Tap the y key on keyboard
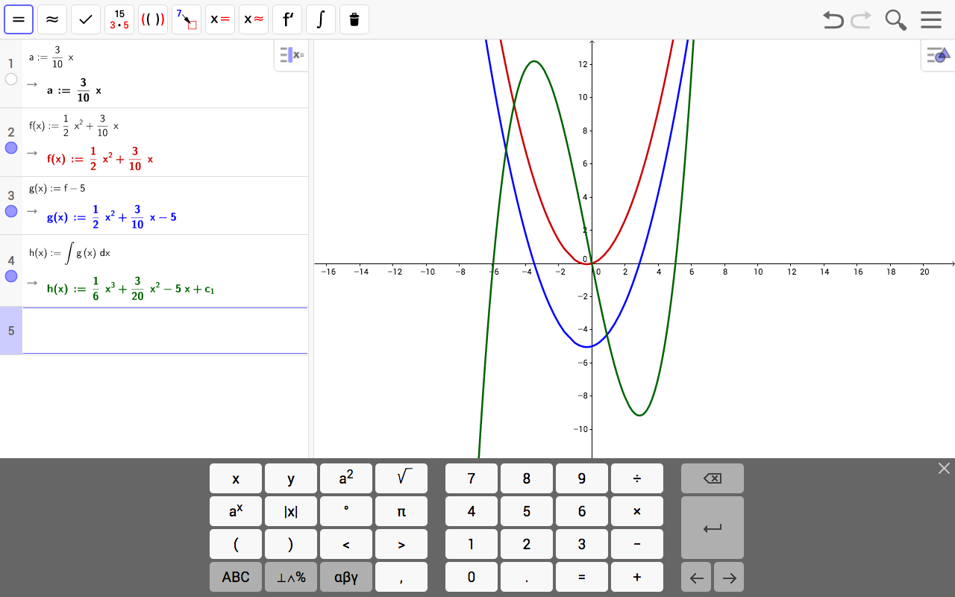Viewport: 955px width, 597px height. point(291,478)
